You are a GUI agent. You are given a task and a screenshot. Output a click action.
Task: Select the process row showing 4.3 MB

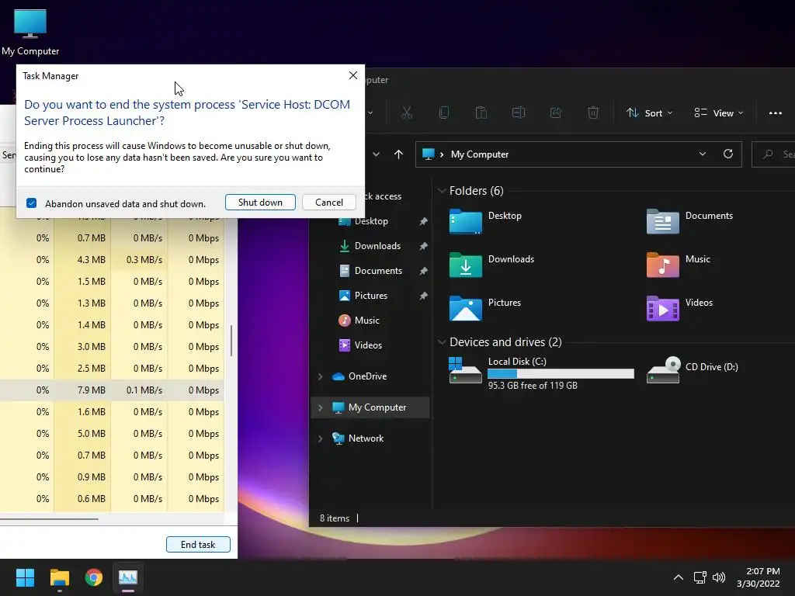[112, 259]
